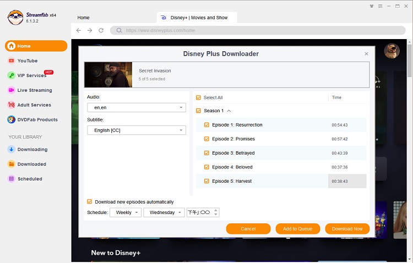Screen dimensions: 413x263
Task: Toggle Download new episodes automatically
Action: pos(90,202)
